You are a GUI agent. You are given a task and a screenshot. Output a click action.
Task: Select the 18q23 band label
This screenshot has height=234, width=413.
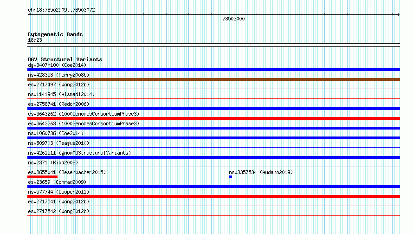pyautogui.click(x=35, y=40)
